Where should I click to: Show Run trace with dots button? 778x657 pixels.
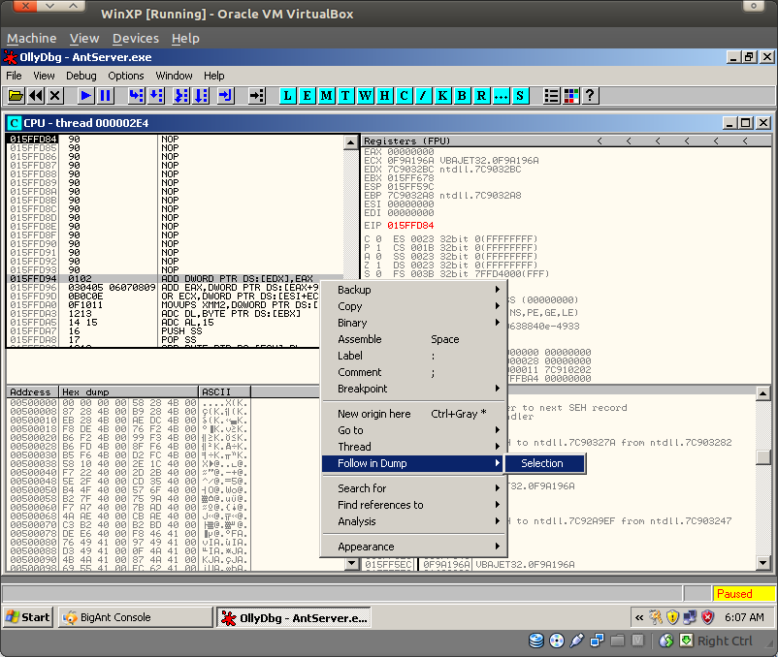501,95
